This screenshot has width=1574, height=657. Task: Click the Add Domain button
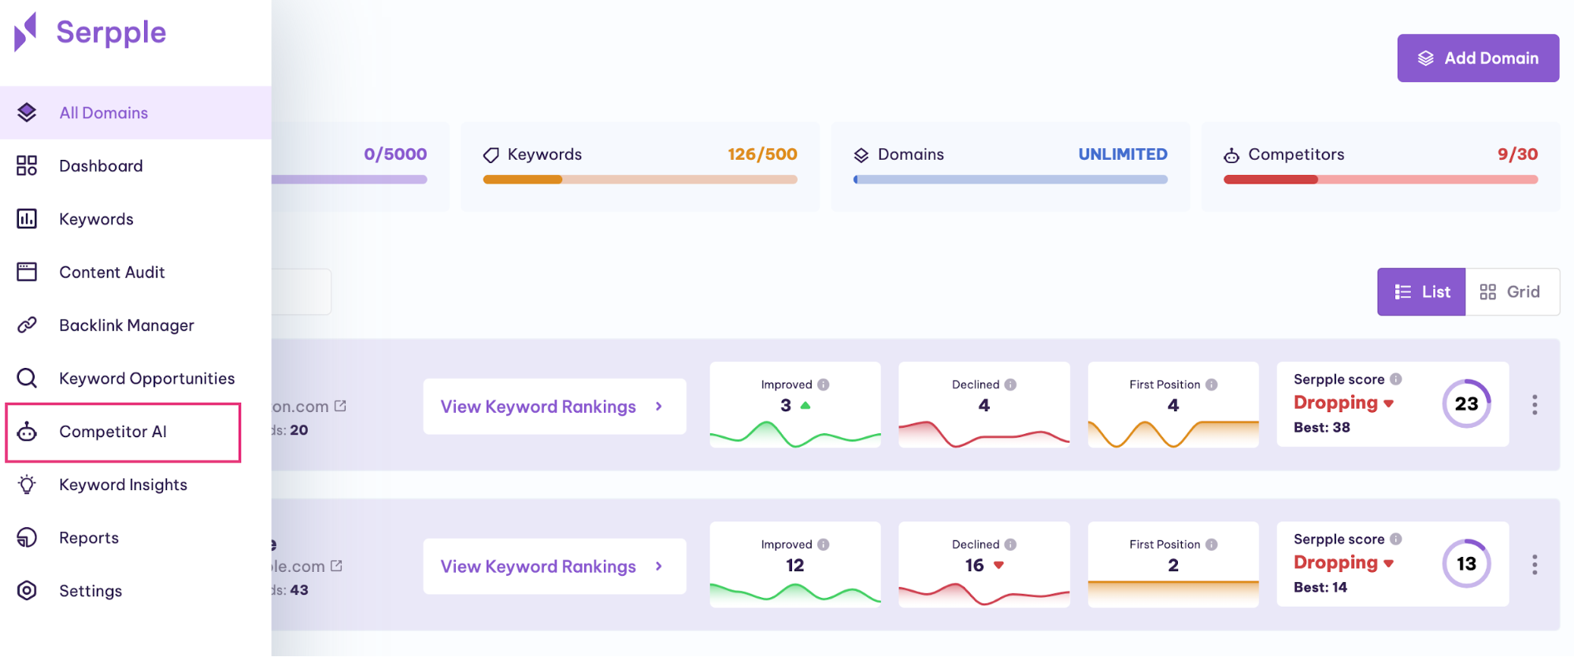1478,58
